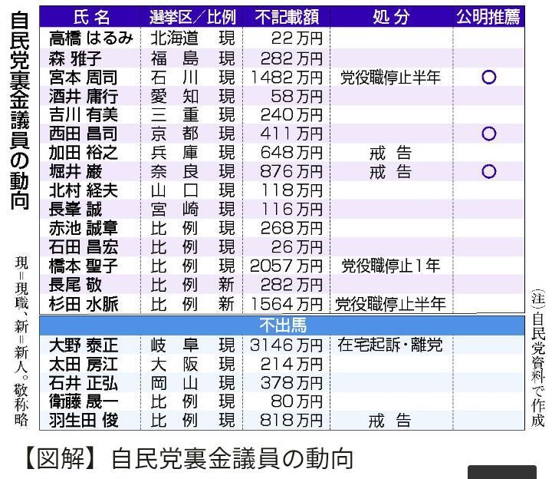
Task: Click 党役職停止半年 in 宮本 周司 row
Action: click(390, 78)
